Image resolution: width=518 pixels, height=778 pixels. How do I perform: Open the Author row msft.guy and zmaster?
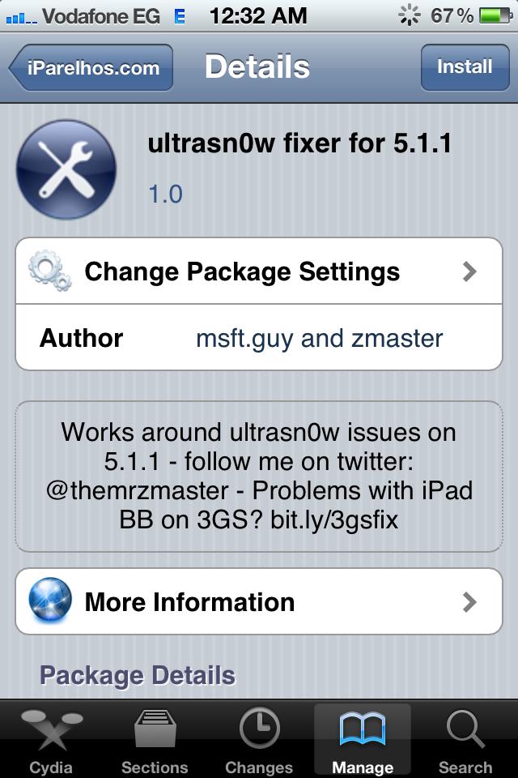tap(259, 338)
